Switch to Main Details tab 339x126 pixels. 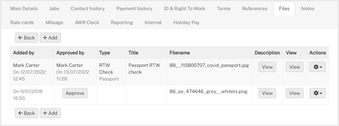[x=24, y=8]
